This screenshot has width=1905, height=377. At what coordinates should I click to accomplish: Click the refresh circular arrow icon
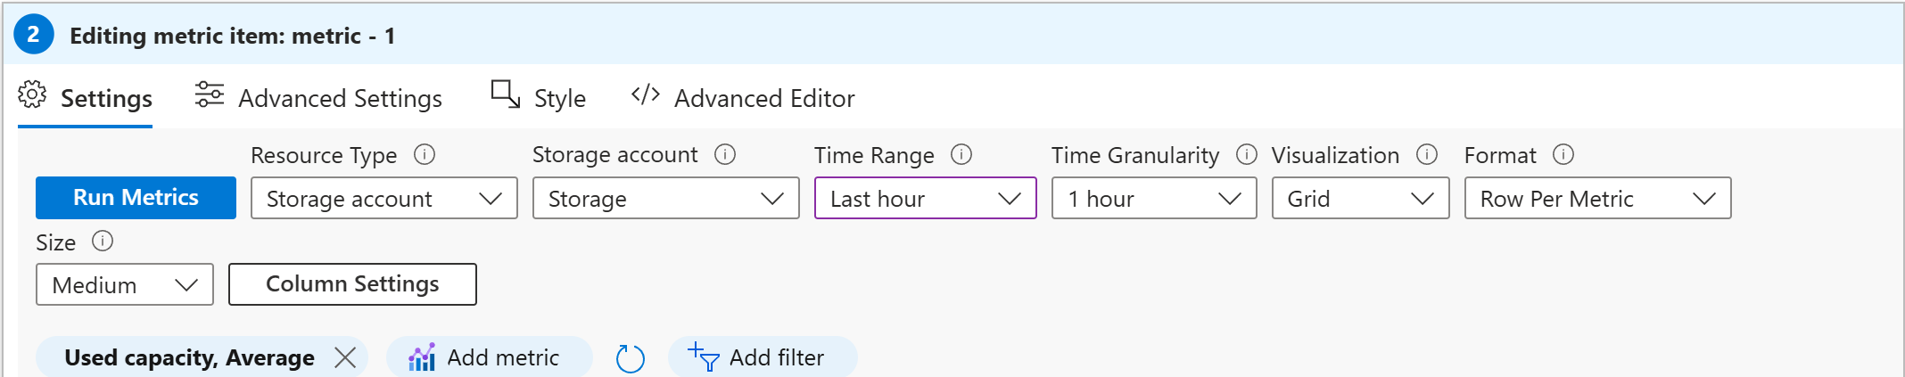click(631, 358)
